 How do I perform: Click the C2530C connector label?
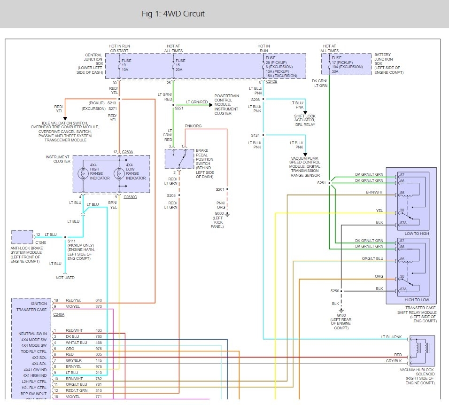[130, 197]
